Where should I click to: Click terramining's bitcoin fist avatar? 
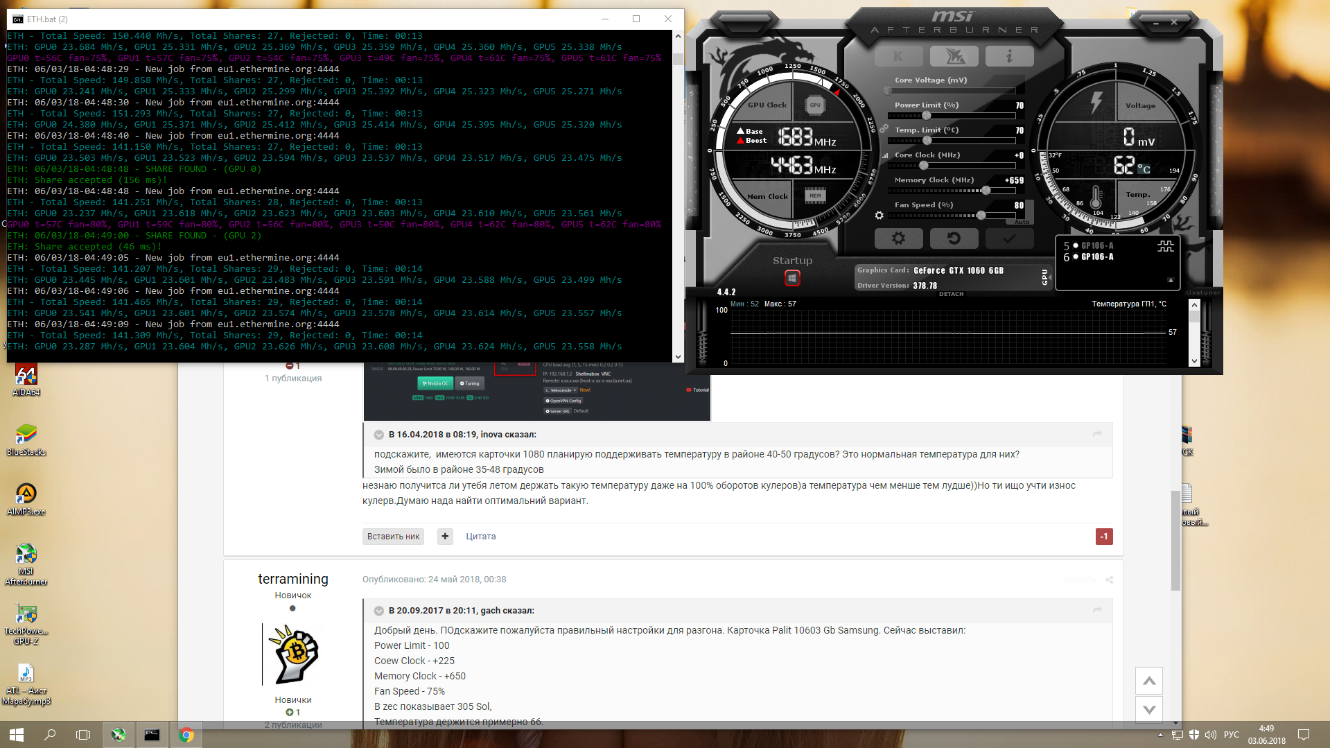(295, 654)
